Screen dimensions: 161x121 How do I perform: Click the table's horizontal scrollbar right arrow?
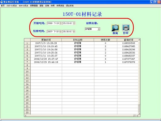tap(137, 116)
